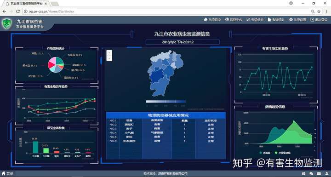Click the date time display 2018/8/2
This screenshot has width=331, height=177.
(178, 42)
